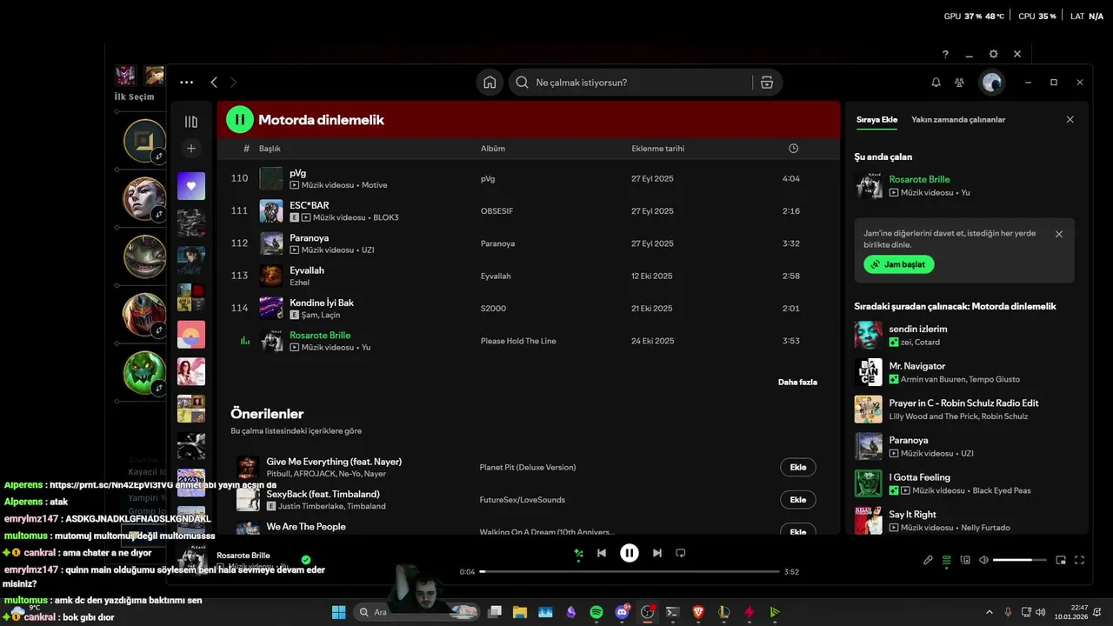Open the overlay help question mark icon

click(x=945, y=54)
